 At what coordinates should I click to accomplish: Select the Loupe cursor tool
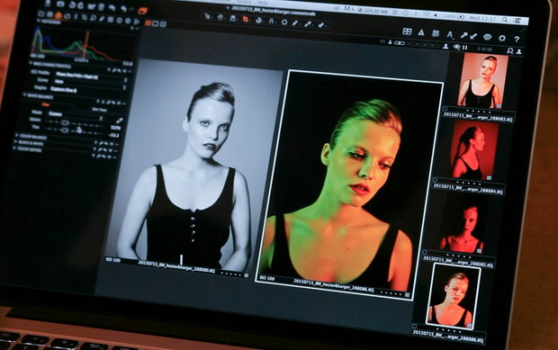pos(233,18)
